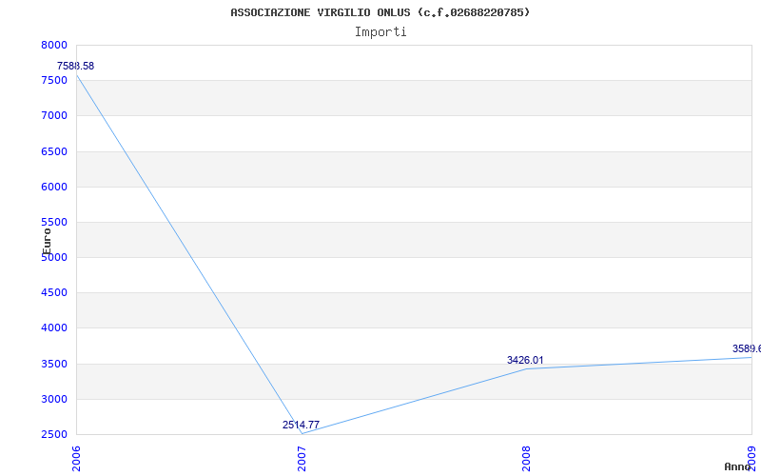The height and width of the screenshot is (476, 761).
Task: Select the 7588.58 data label
Action: [x=75, y=66]
